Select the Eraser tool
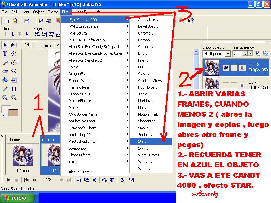This screenshot has height=203, width=271. [5, 71]
